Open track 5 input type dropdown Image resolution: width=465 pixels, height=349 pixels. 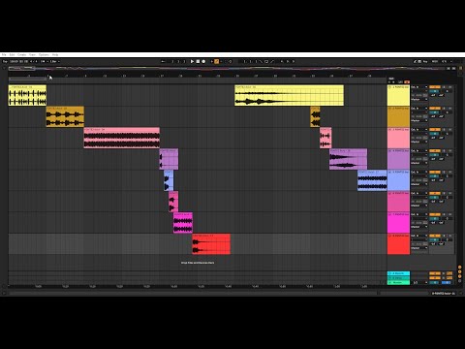419,173
